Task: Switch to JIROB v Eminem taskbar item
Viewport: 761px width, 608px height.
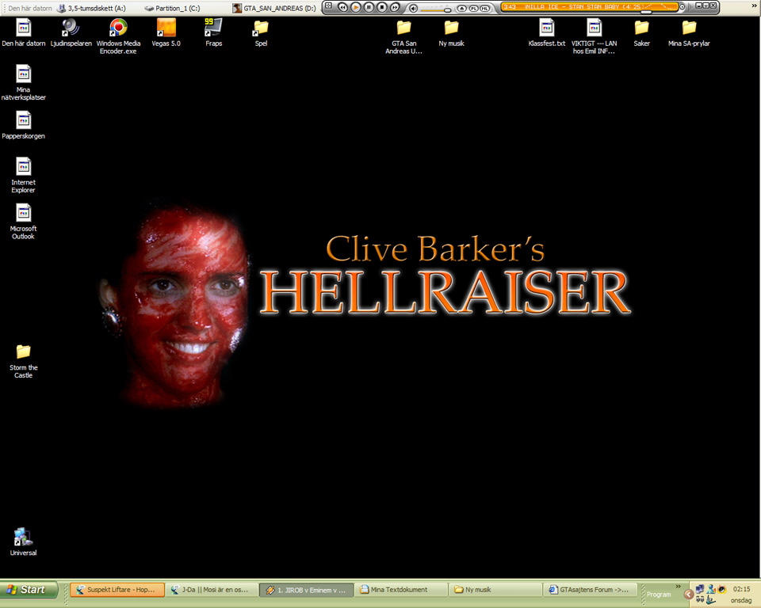Action: tap(306, 590)
